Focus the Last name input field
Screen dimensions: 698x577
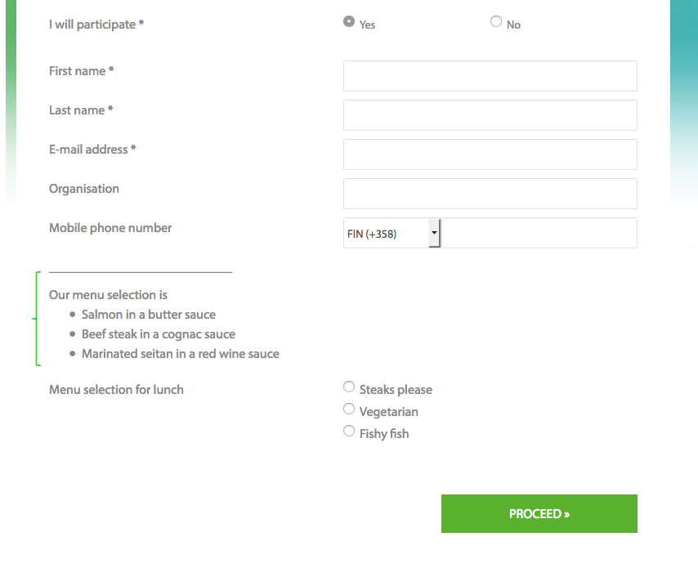[x=490, y=115]
